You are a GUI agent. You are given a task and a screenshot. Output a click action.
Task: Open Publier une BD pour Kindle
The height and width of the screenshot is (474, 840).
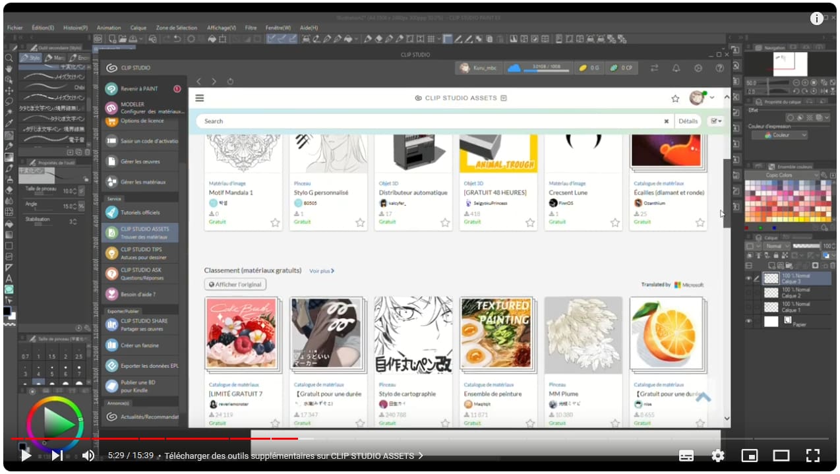(x=140, y=386)
